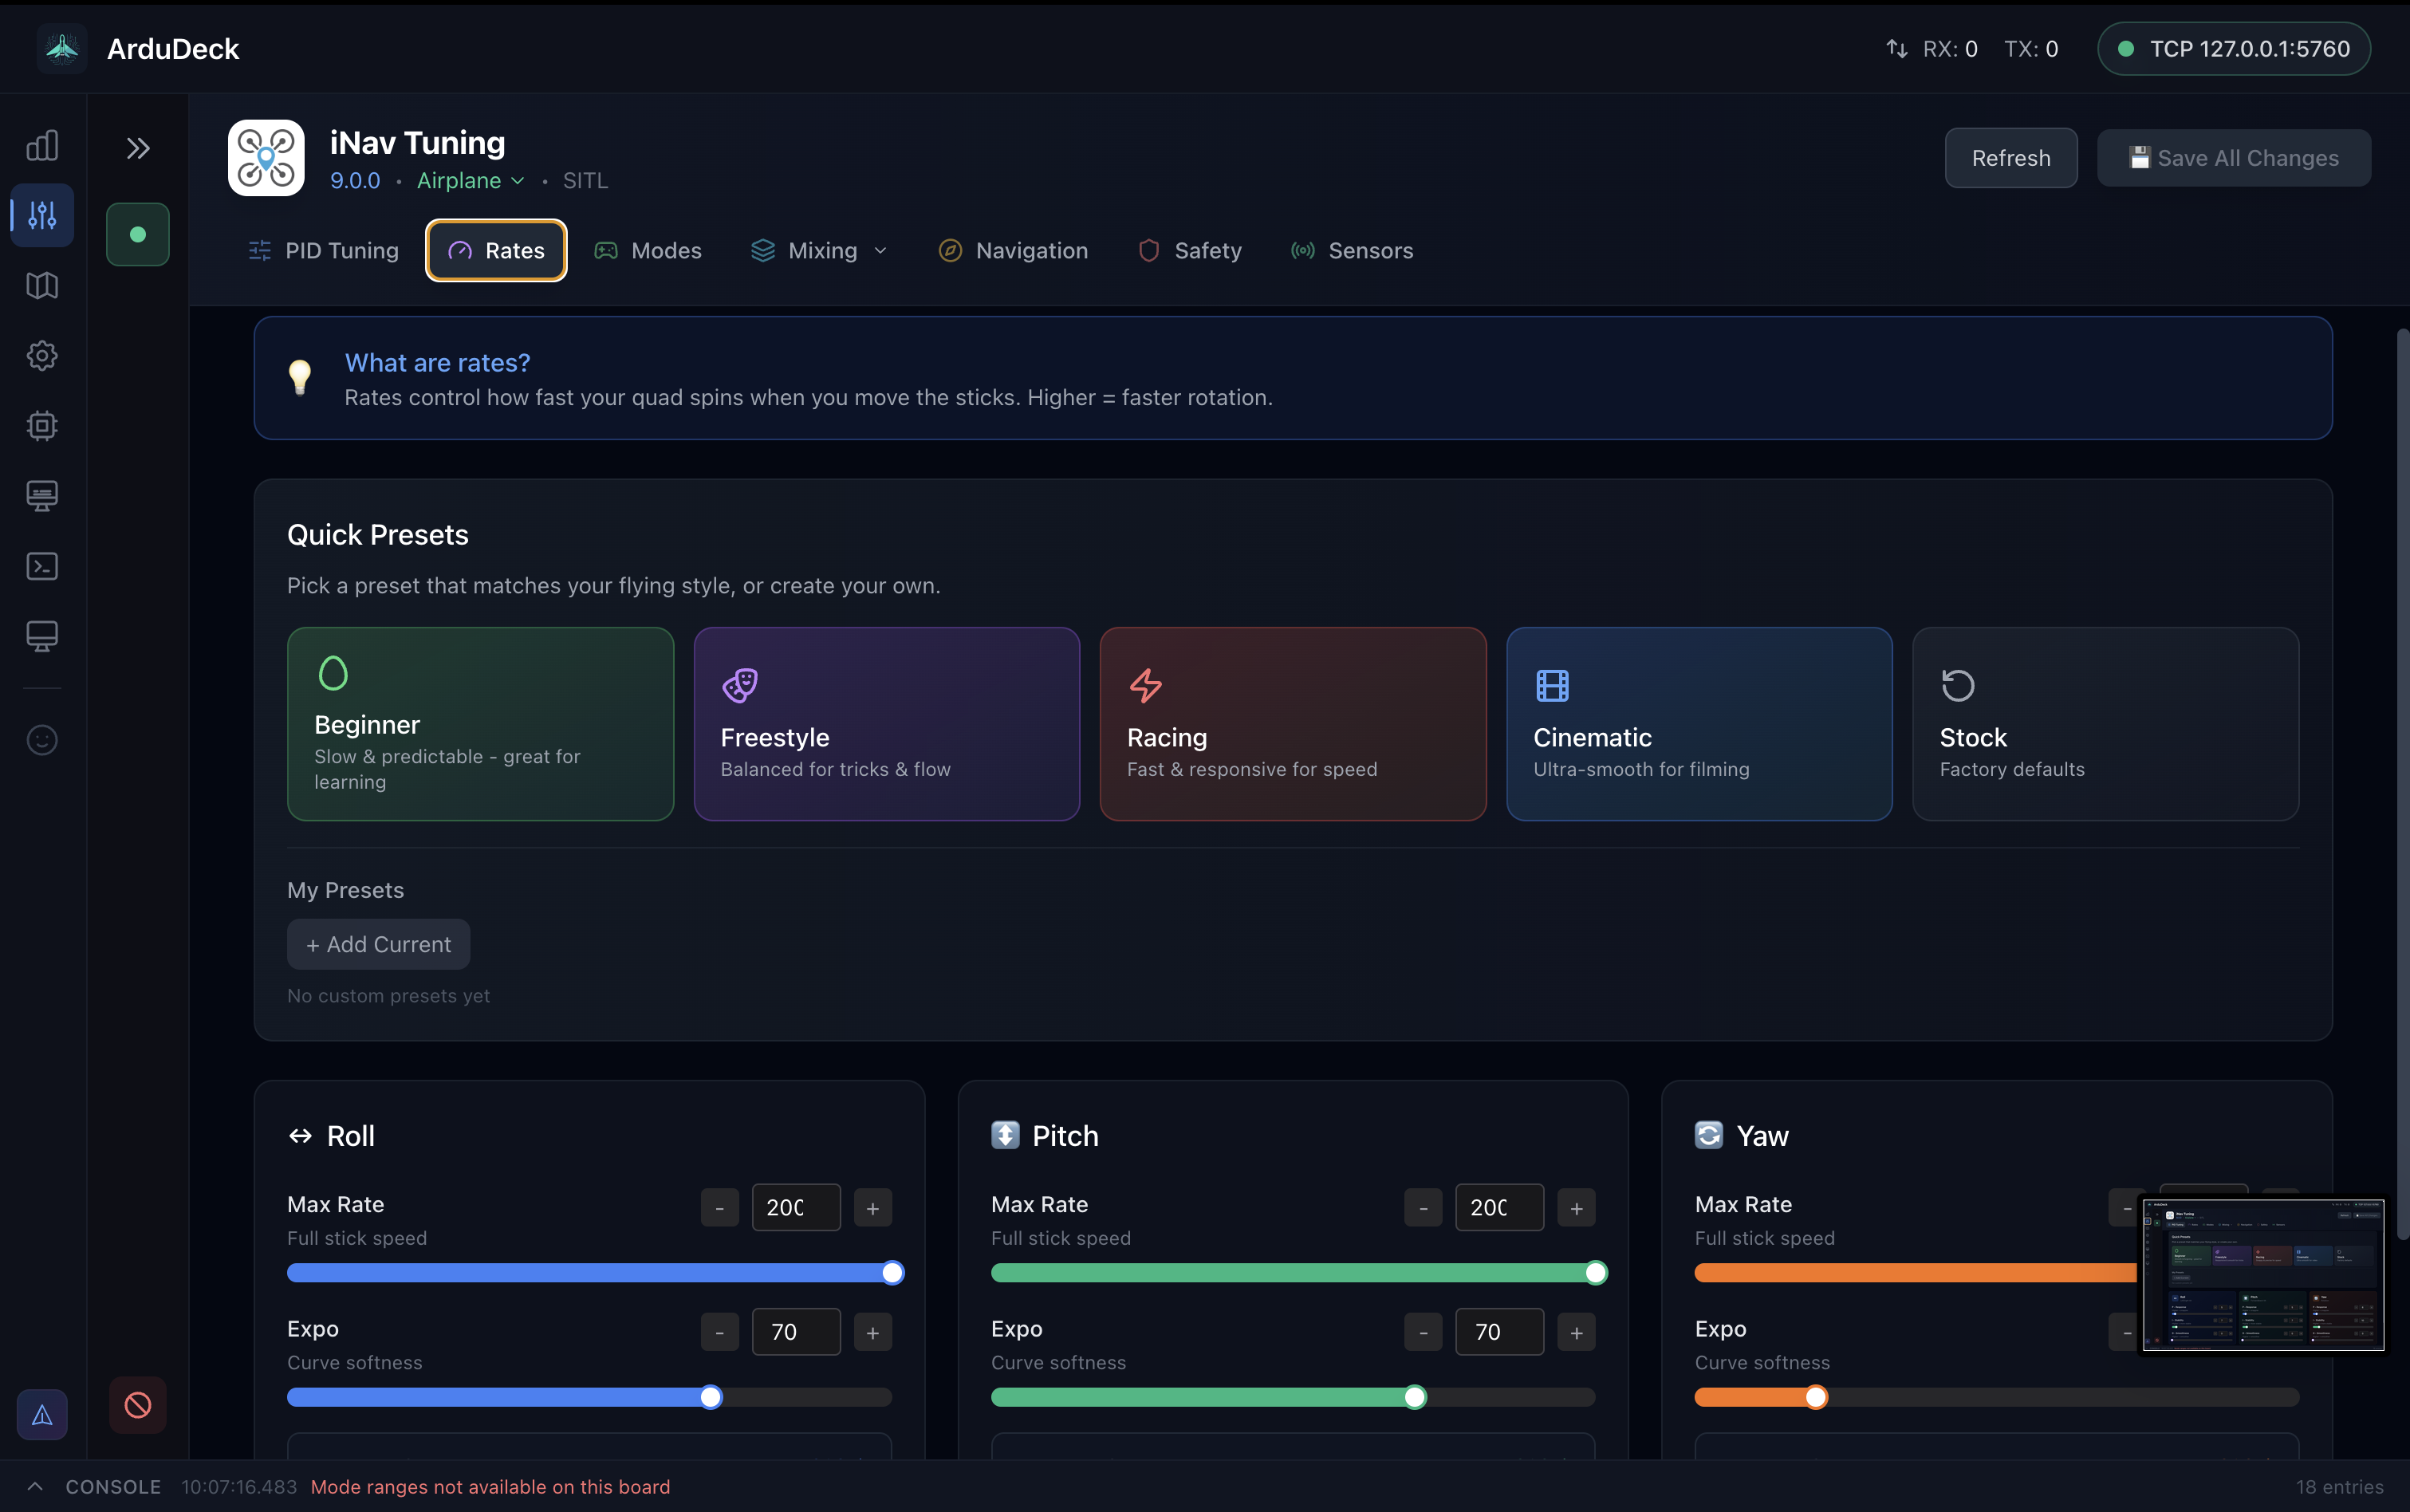Click the RX/TX up-down arrows icon

pos(1896,49)
